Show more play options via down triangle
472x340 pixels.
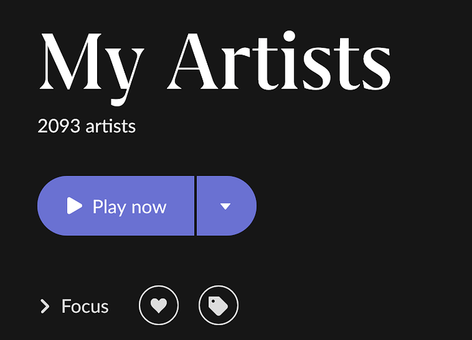point(226,206)
